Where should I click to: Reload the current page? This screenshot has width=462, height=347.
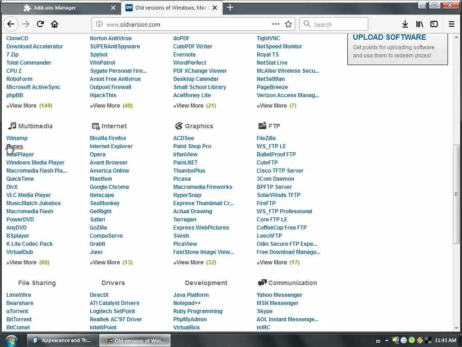(x=40, y=24)
